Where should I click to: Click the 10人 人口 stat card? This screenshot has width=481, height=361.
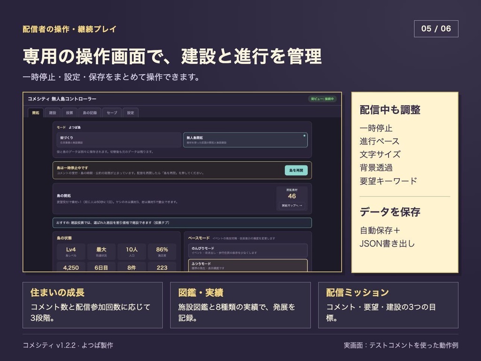pyautogui.click(x=132, y=251)
